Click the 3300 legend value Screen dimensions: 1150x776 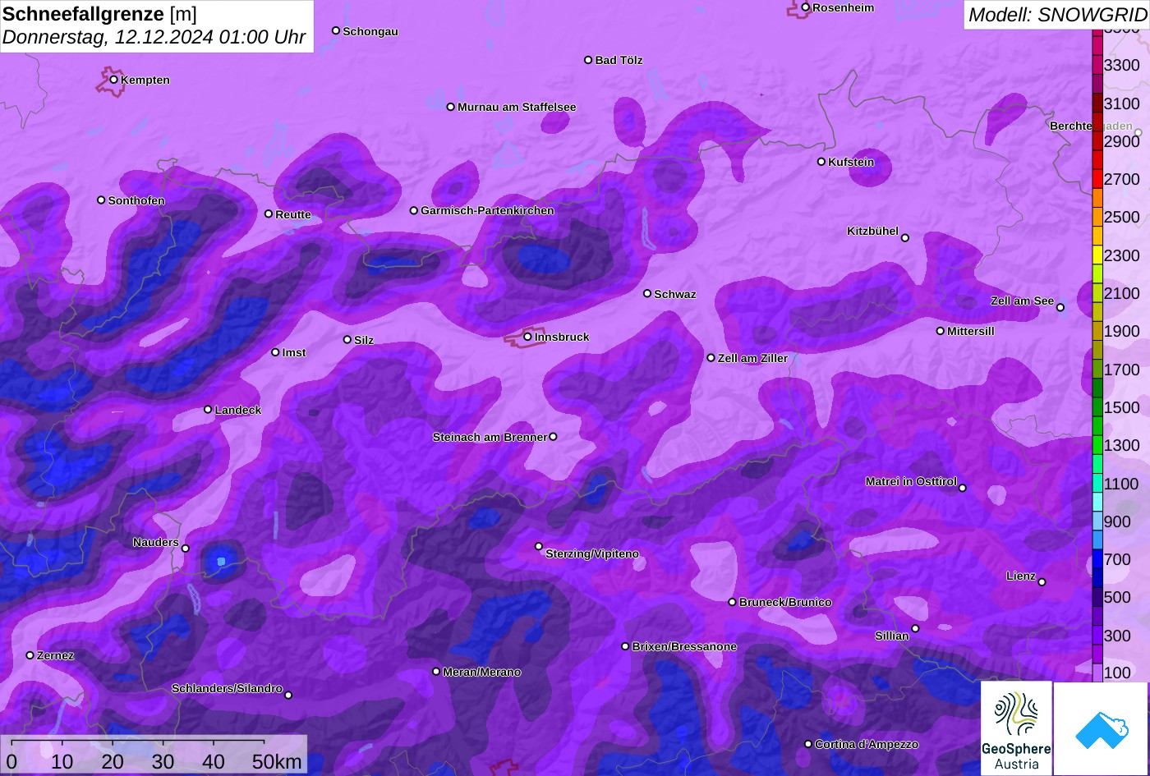[x=1122, y=65]
